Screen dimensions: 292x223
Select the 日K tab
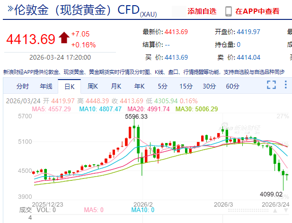click(69, 87)
